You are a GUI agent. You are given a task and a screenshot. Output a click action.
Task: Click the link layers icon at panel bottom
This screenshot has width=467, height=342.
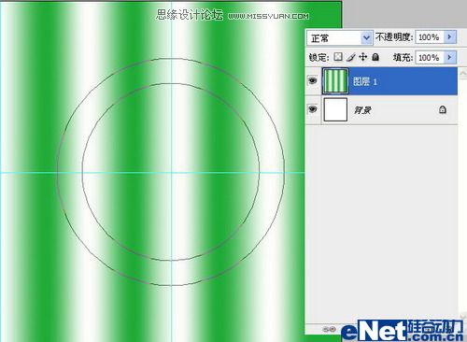pyautogui.click(x=329, y=329)
